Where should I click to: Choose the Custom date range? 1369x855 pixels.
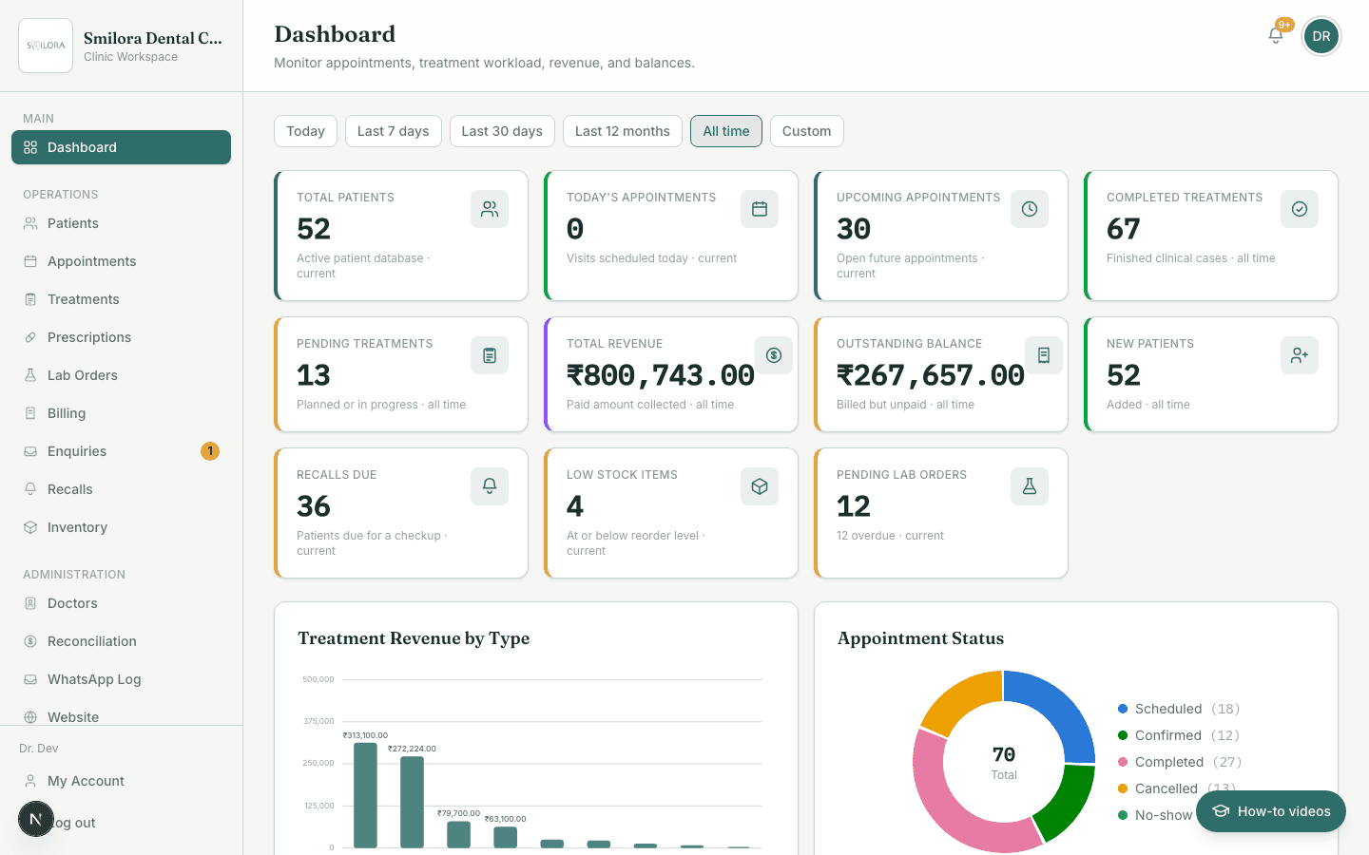point(807,131)
